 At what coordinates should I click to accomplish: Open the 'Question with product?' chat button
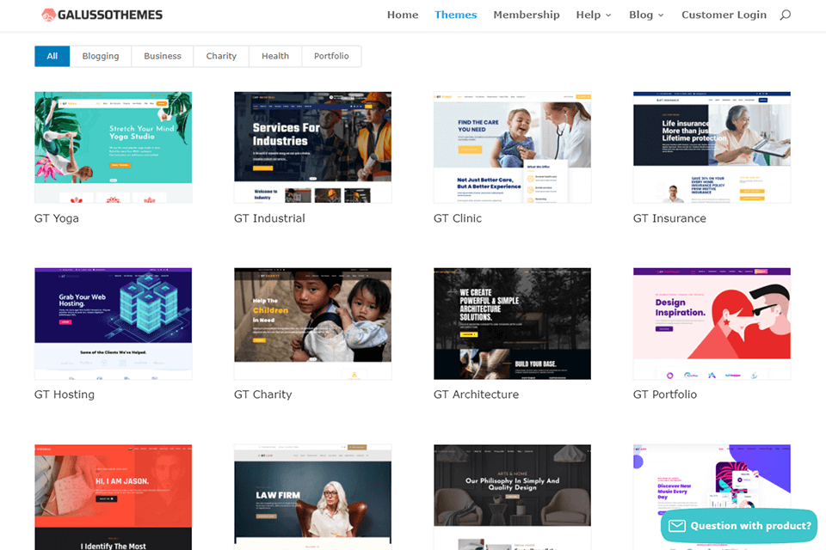click(x=739, y=526)
